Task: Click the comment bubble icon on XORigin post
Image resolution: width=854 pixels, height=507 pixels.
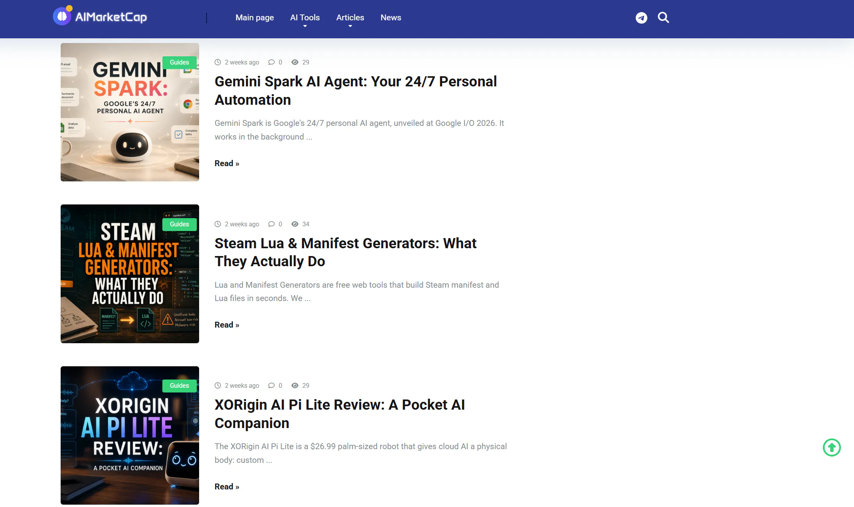Action: tap(271, 385)
